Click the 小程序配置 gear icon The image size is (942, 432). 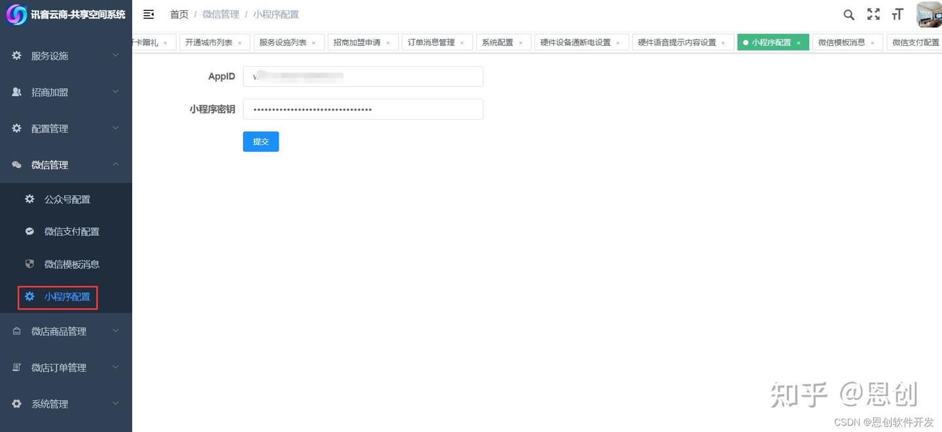click(29, 297)
